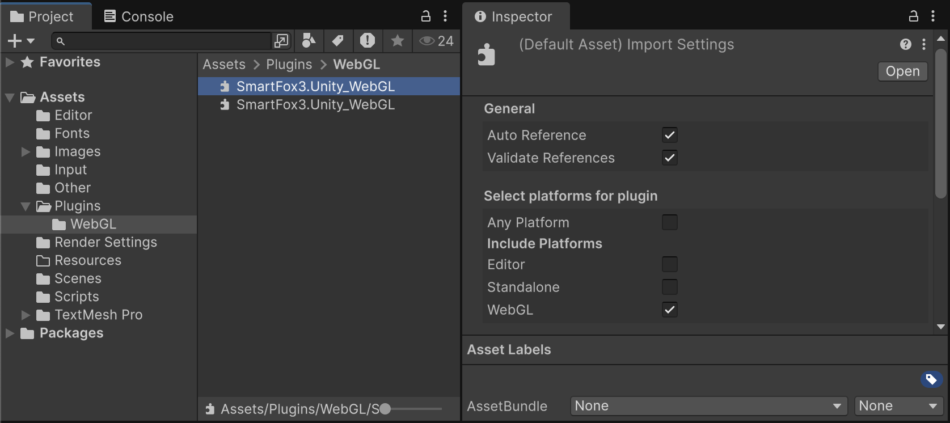Click the Open button
Viewport: 950px width, 423px height.
pyautogui.click(x=902, y=71)
